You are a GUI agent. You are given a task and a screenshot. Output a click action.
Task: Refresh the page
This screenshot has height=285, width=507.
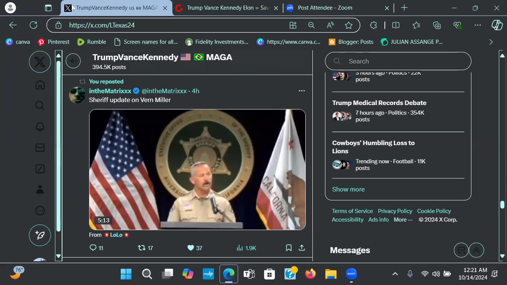(x=33, y=25)
